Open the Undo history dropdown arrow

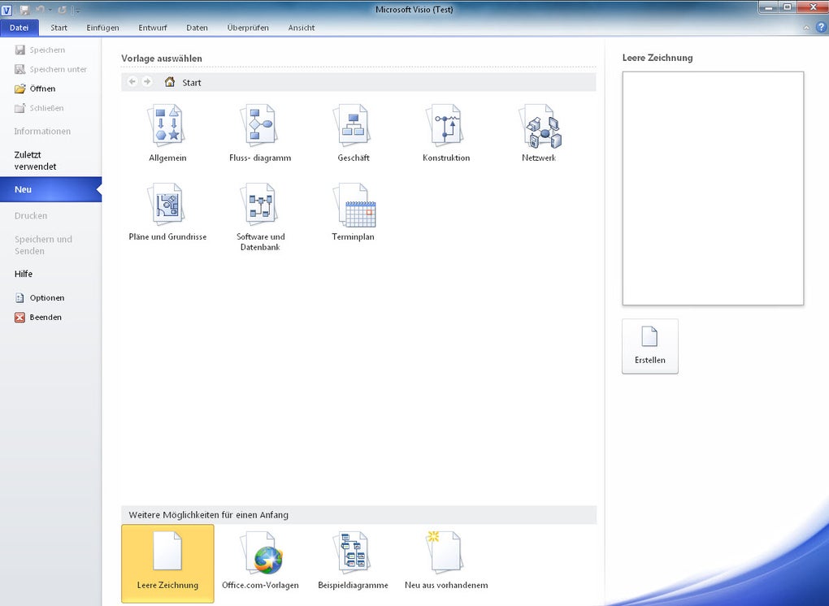click(x=50, y=10)
